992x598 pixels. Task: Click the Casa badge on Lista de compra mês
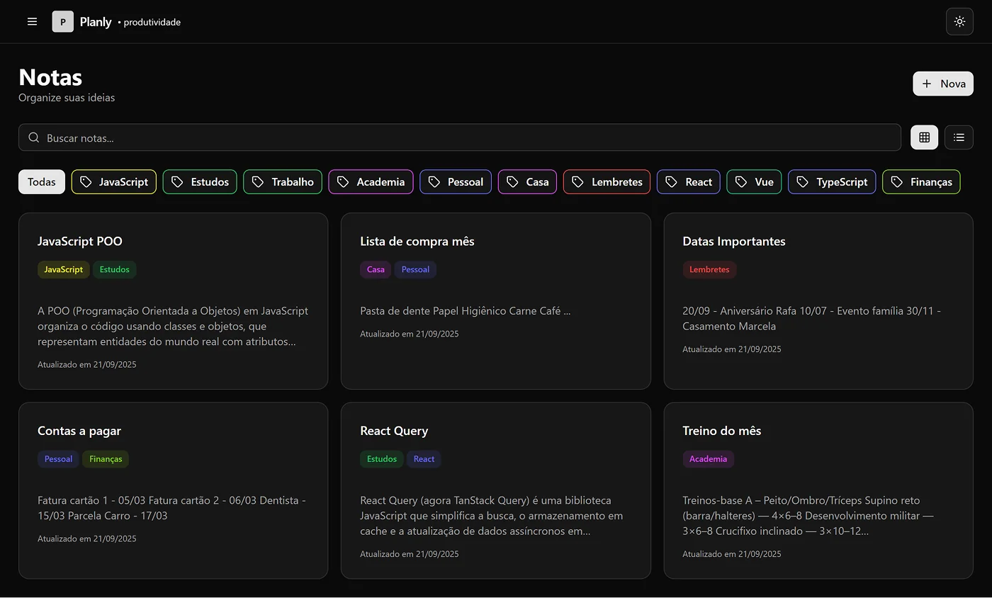coord(375,269)
